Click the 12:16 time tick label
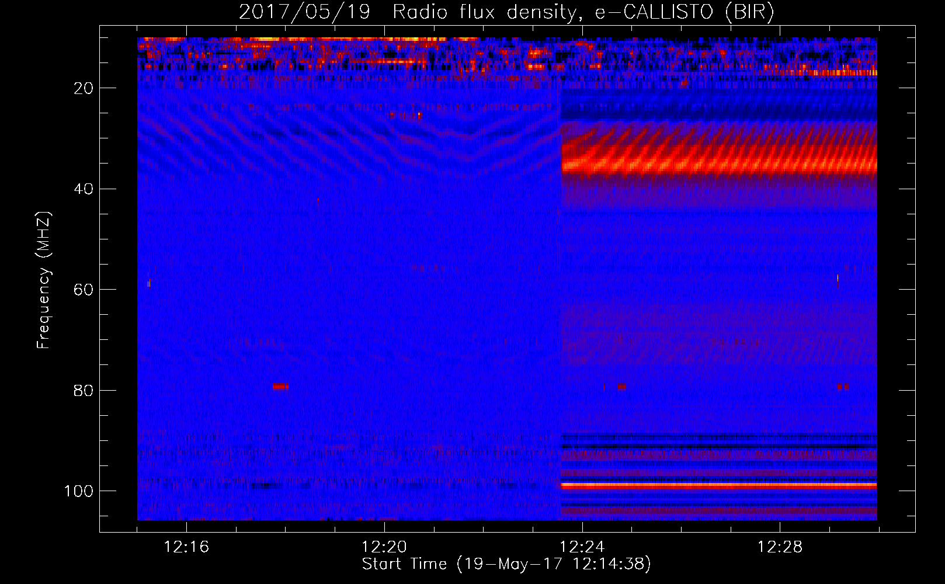The width and height of the screenshot is (945, 584). (x=186, y=547)
